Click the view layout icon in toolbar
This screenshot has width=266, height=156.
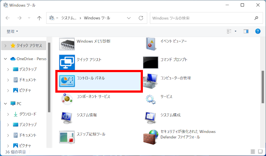coord(229,31)
